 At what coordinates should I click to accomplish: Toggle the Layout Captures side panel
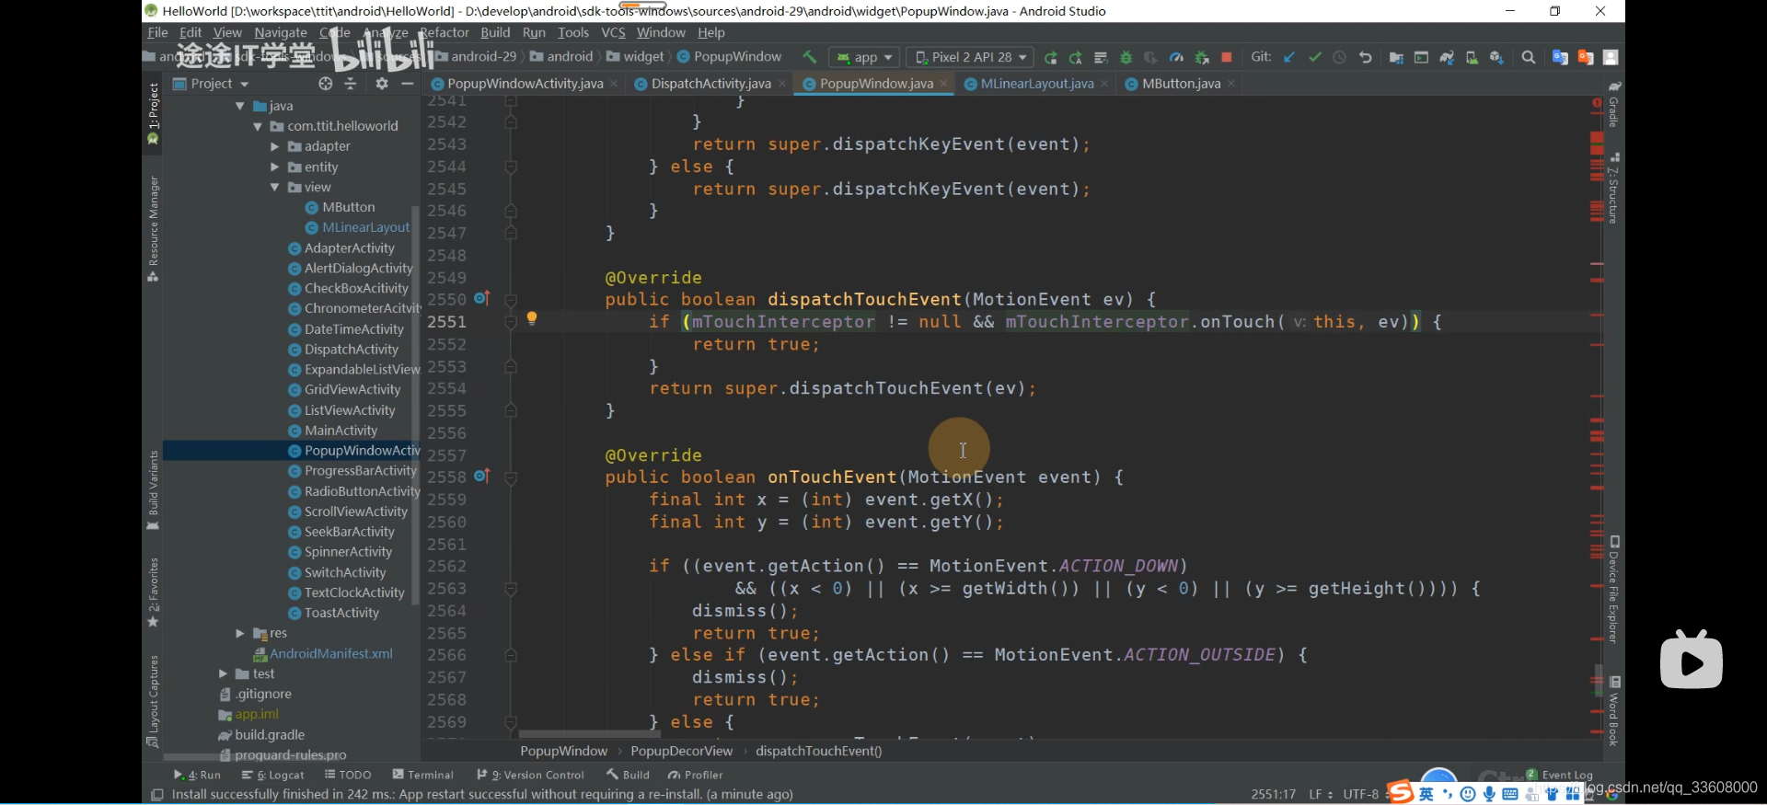(x=153, y=701)
